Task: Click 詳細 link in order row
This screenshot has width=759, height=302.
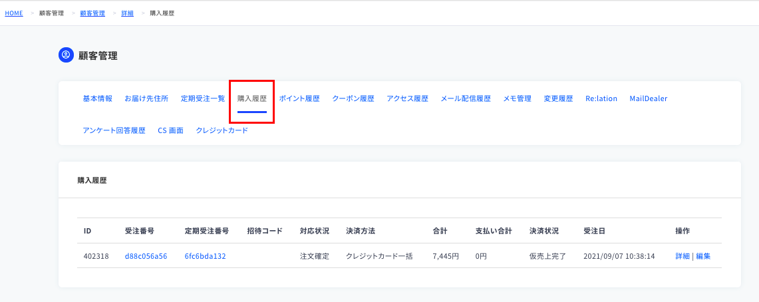Action: pyautogui.click(x=683, y=256)
